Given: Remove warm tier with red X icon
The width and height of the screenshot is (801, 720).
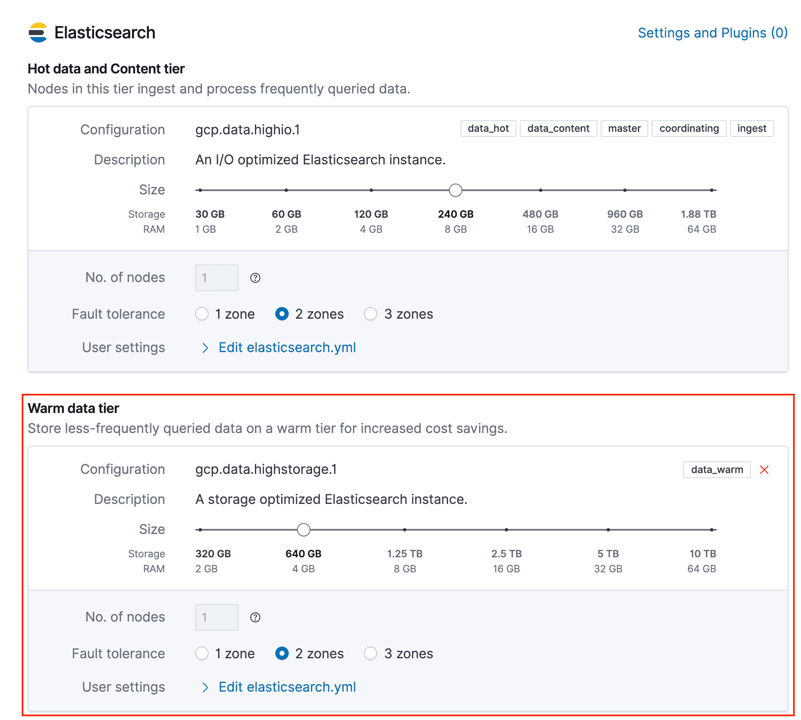Looking at the screenshot, I should coord(764,470).
